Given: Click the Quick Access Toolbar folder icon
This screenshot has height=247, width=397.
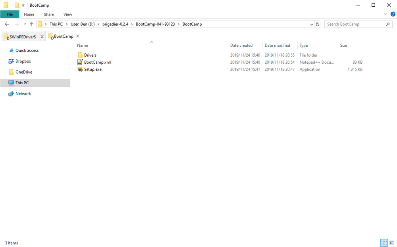Looking at the screenshot, I should click(17, 5).
